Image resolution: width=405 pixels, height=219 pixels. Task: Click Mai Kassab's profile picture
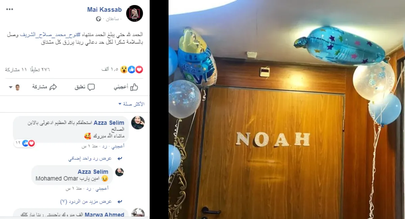click(134, 13)
